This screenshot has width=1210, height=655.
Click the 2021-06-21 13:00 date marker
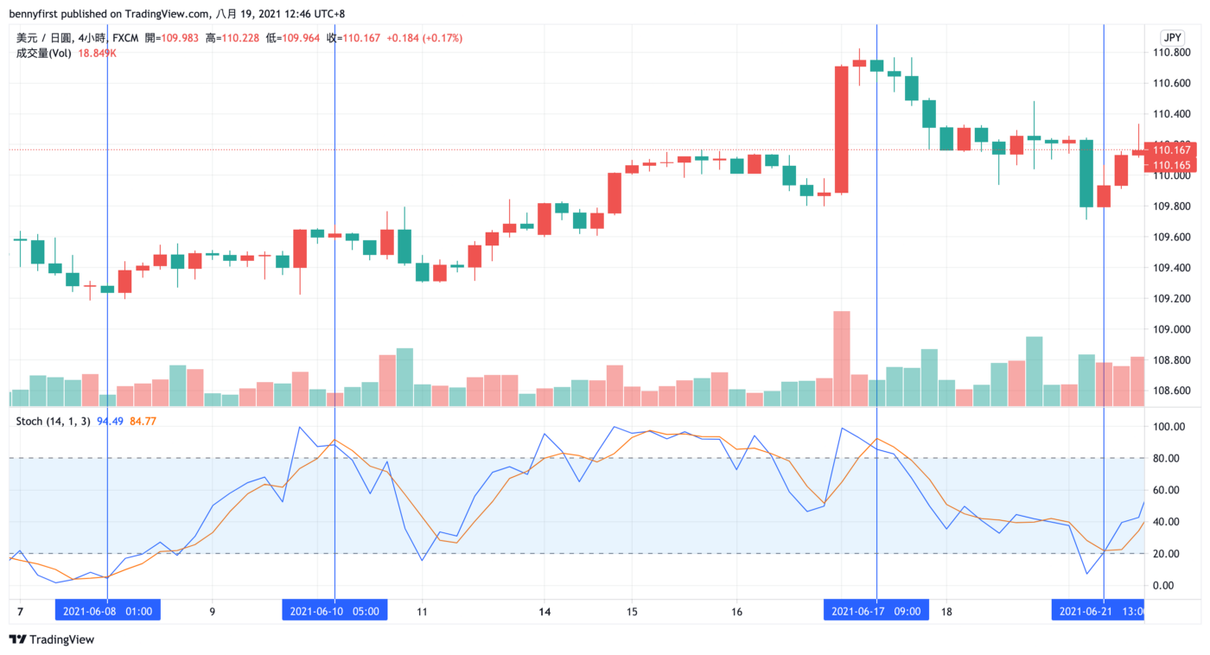(1098, 611)
